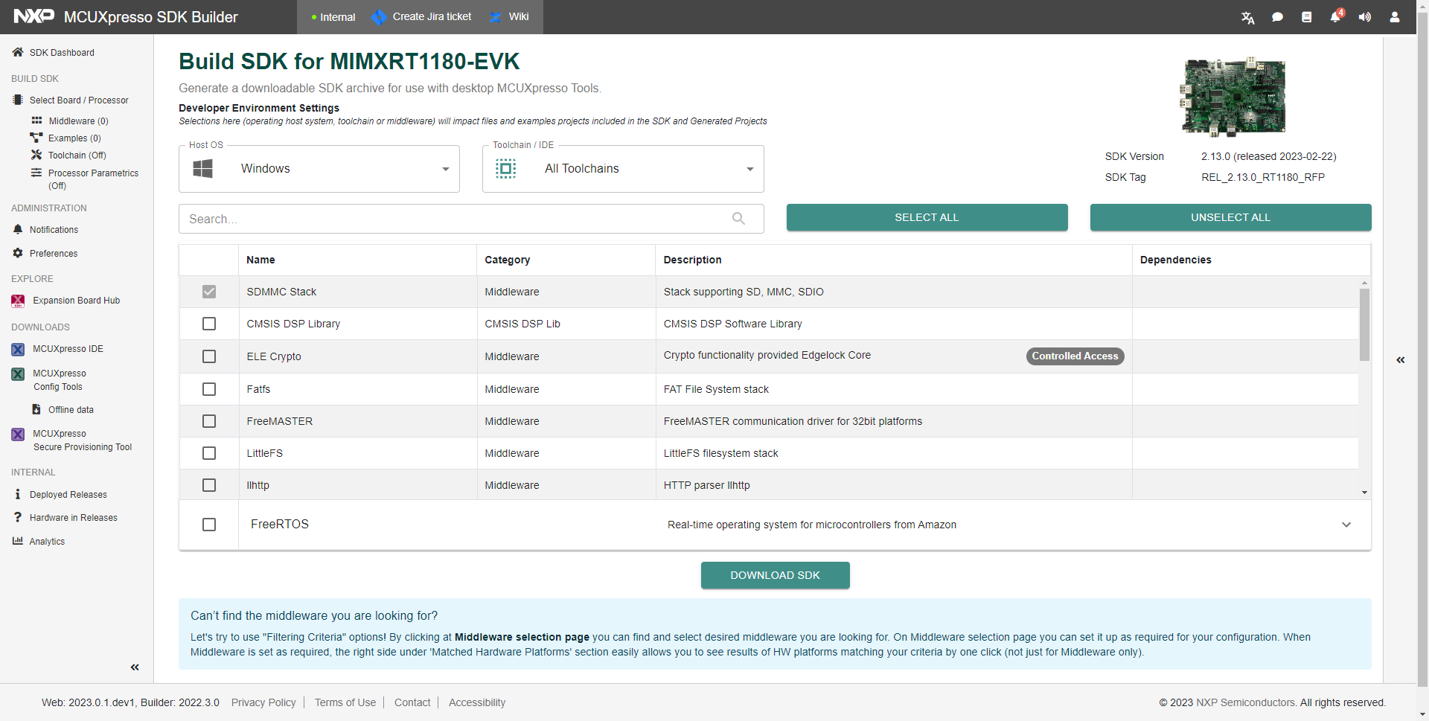Expand the FreeRTOS row details
The height and width of the screenshot is (721, 1429).
coord(1346,525)
